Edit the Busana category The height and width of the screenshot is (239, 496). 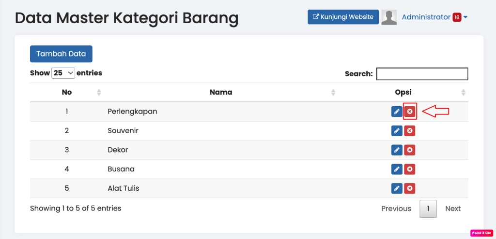coord(397,169)
